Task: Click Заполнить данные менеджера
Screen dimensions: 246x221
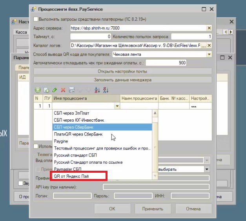Action: pos(122,80)
